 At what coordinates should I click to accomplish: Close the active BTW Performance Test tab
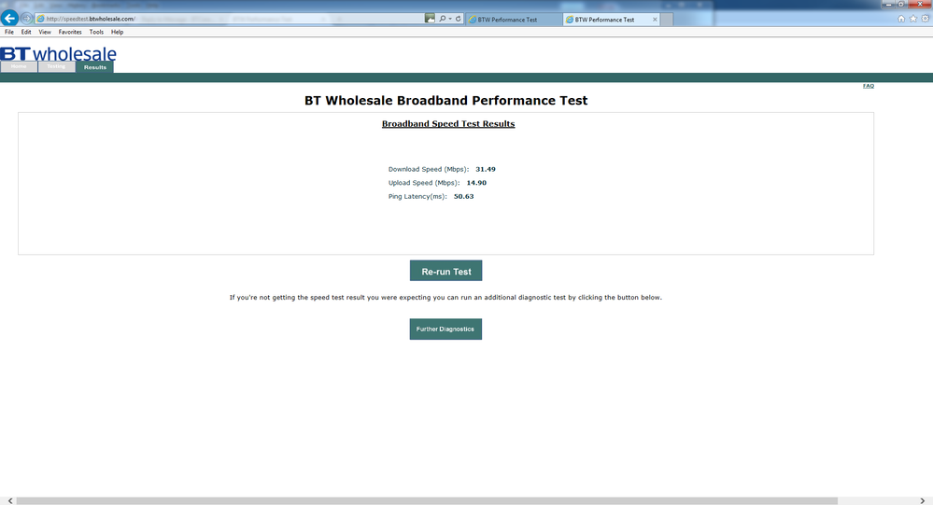tap(655, 20)
